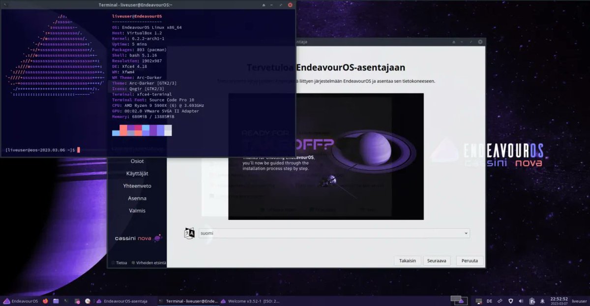The height and width of the screenshot is (306, 590).
Task: Switch to Terminal - liveuser taskbar entry
Action: 188,301
